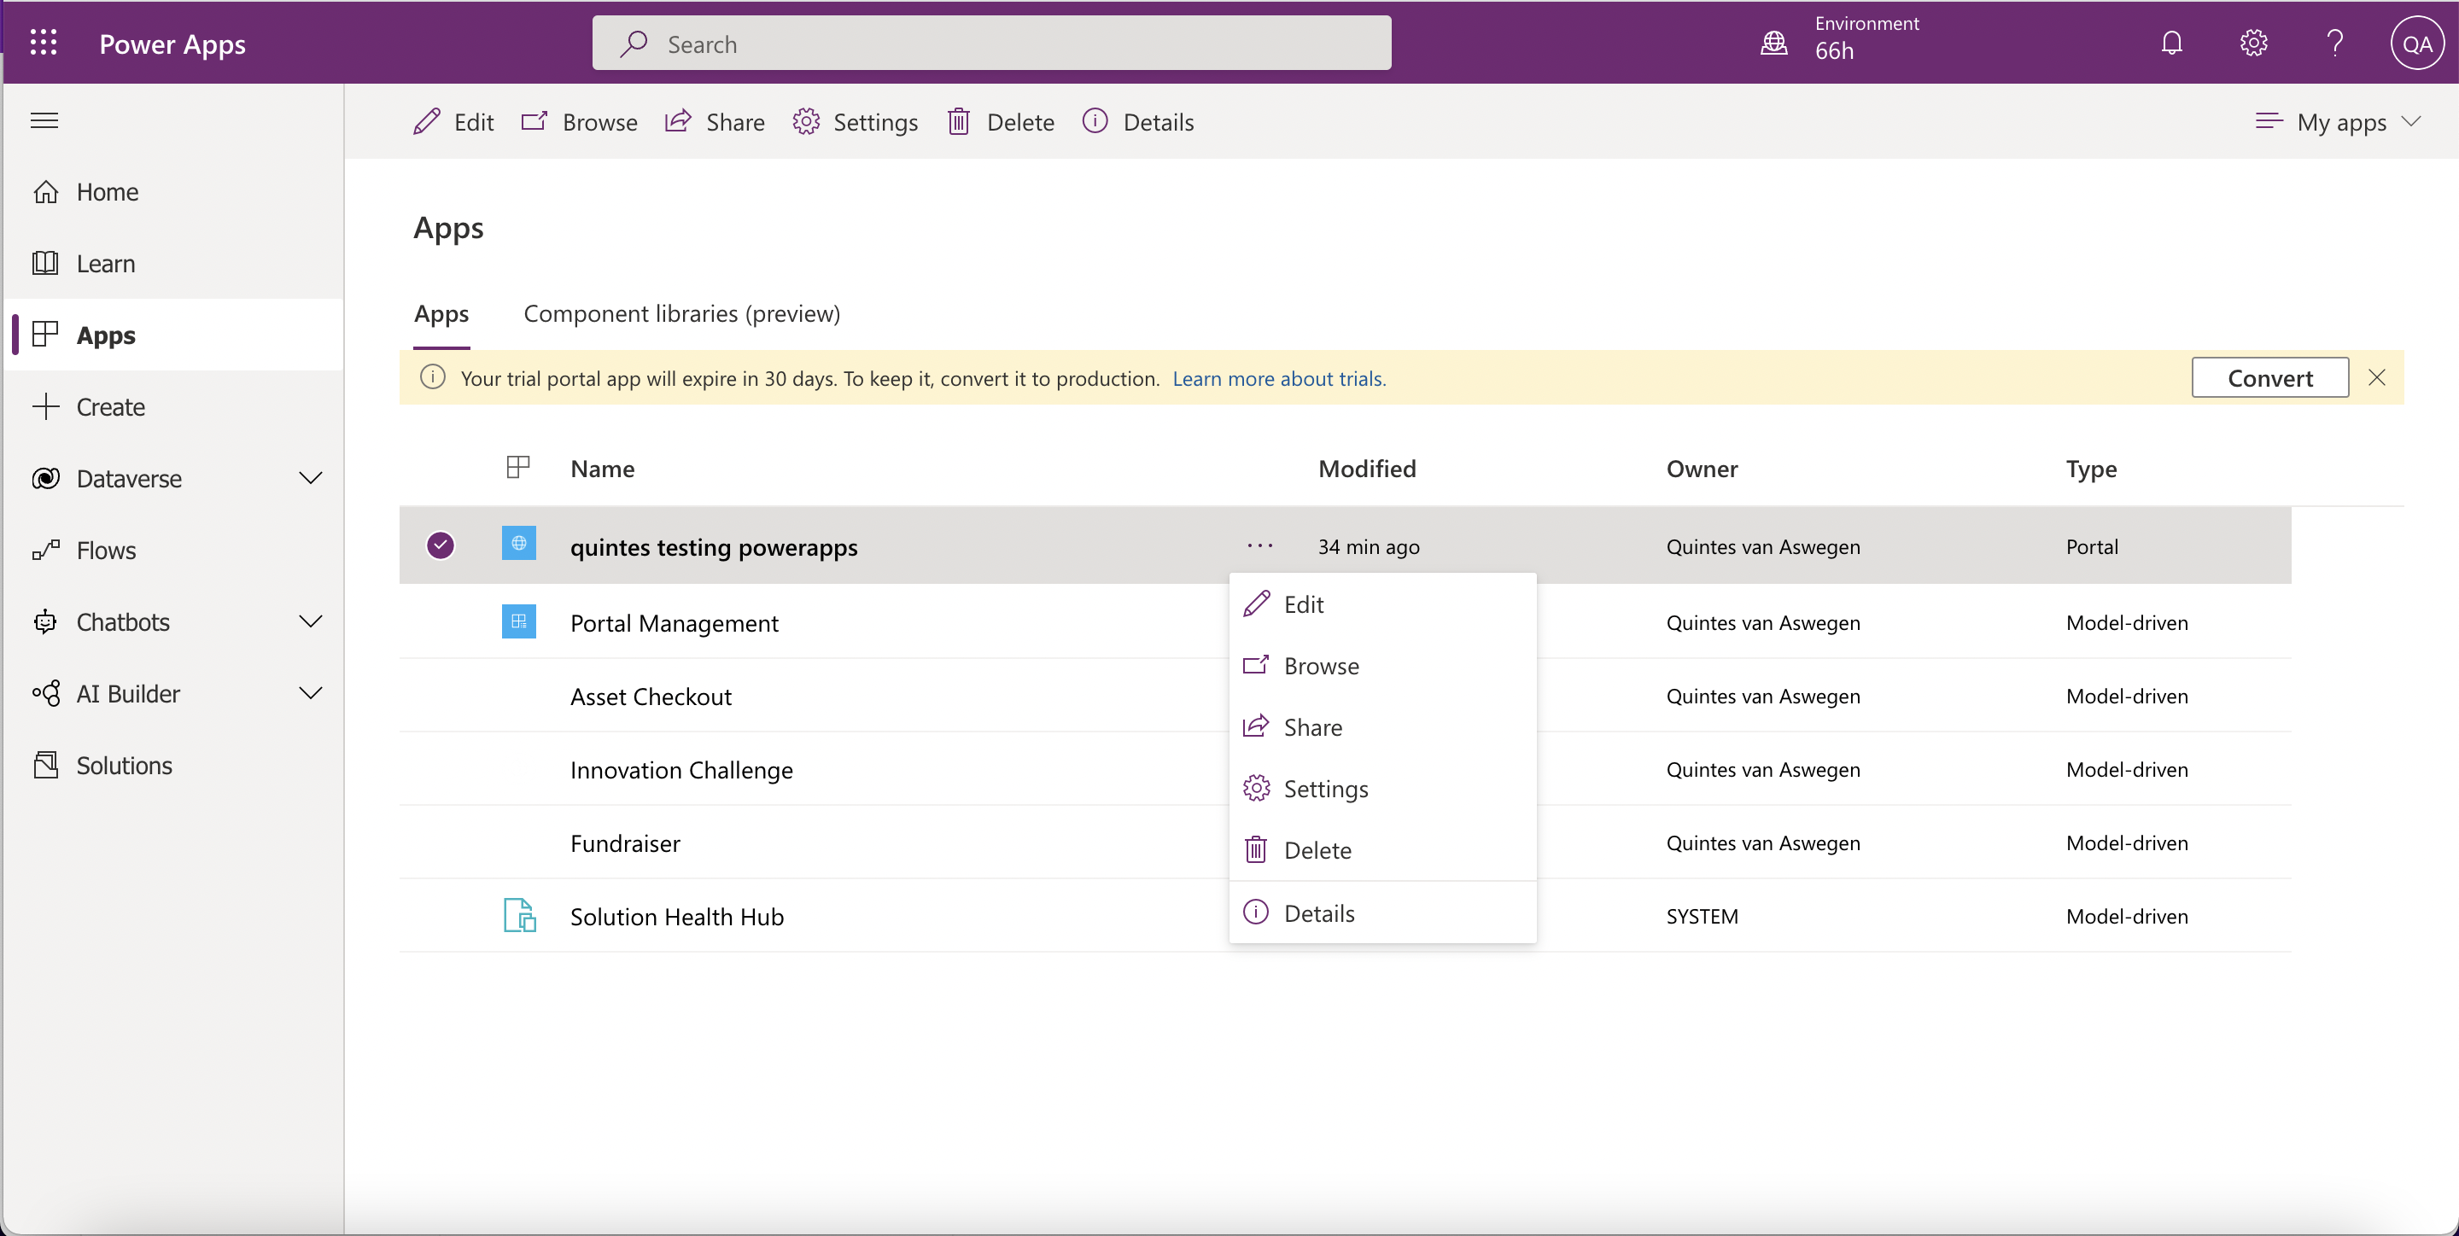The image size is (2459, 1236).
Task: Click the Delete trash icon in toolbar
Action: pos(958,121)
